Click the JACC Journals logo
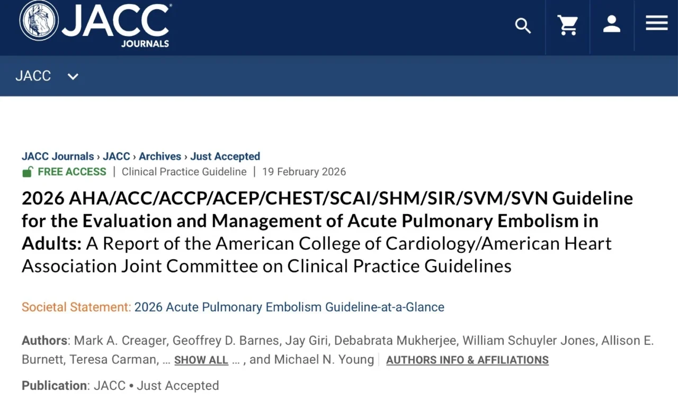This screenshot has width=678, height=399. [95, 25]
